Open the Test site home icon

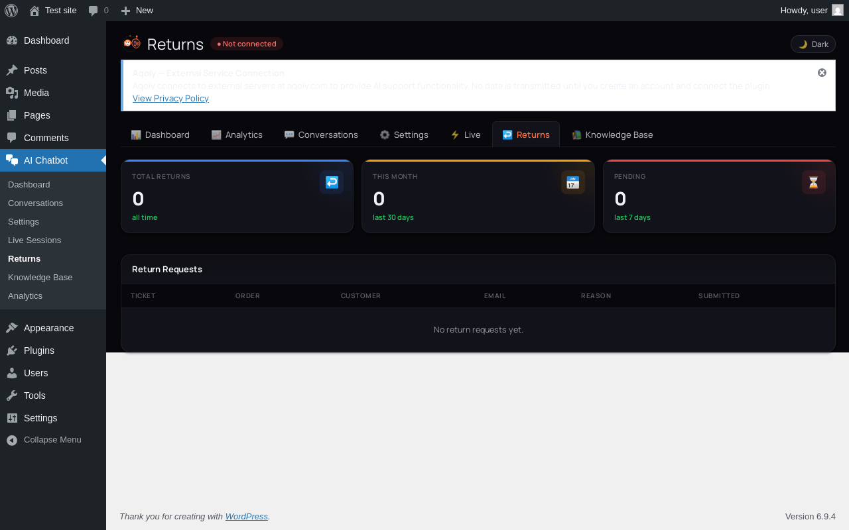34,11
